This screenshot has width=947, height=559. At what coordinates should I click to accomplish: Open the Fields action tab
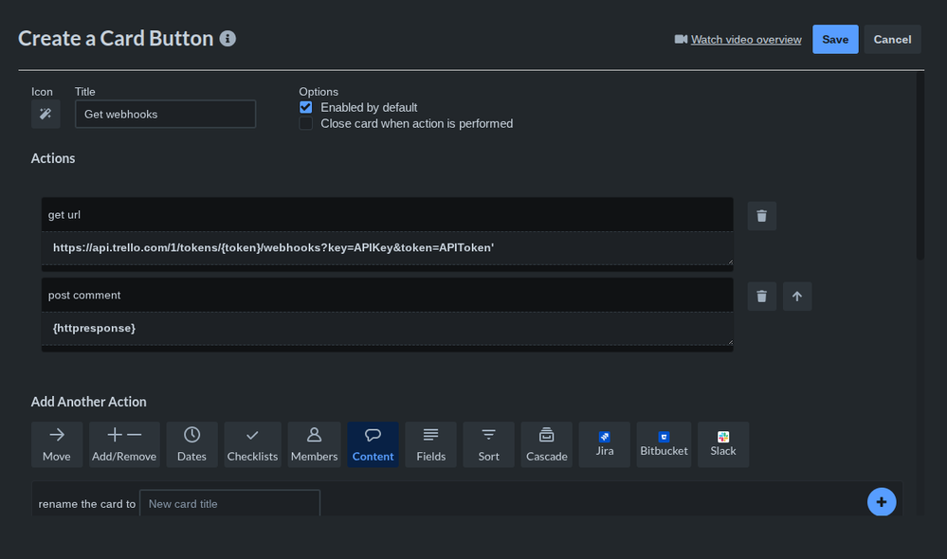pyautogui.click(x=430, y=444)
